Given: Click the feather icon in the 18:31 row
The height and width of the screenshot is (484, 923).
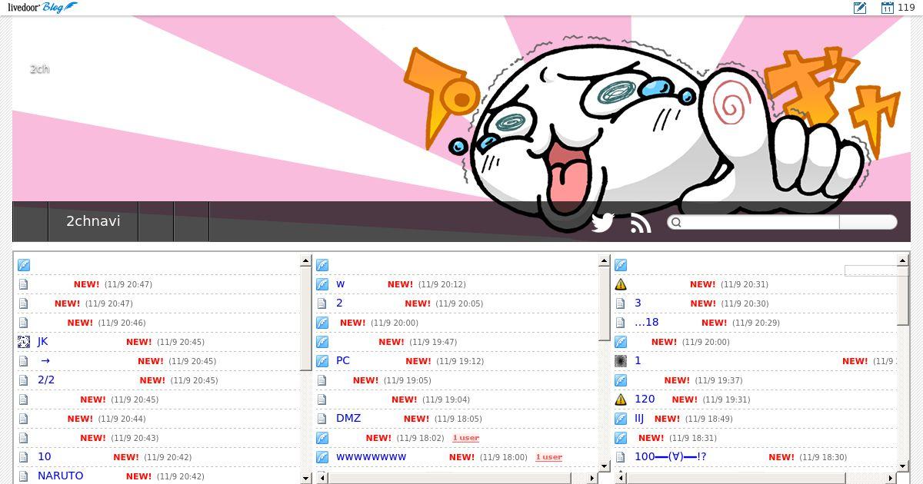Looking at the screenshot, I should 621,438.
